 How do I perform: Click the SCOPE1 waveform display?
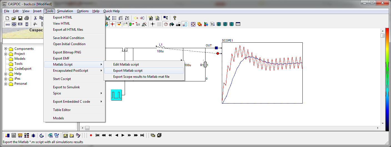tap(262, 73)
